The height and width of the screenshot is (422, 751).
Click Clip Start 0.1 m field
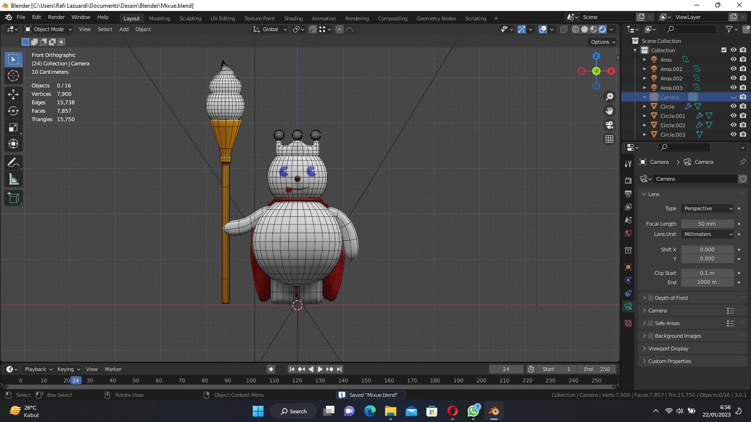pos(707,273)
